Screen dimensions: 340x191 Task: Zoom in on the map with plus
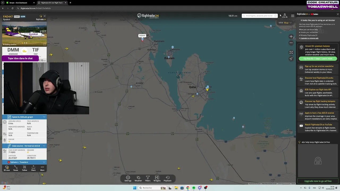291,37
